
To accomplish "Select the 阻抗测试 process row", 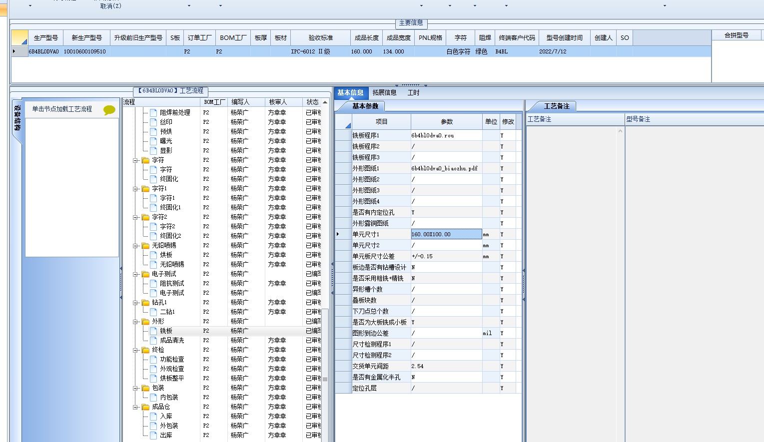I will [222, 284].
